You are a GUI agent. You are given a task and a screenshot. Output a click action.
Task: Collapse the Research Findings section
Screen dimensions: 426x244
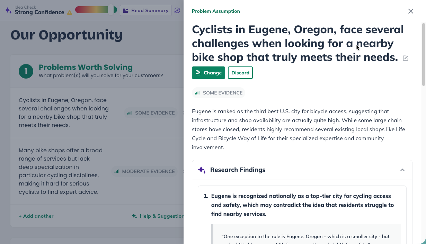tap(402, 170)
